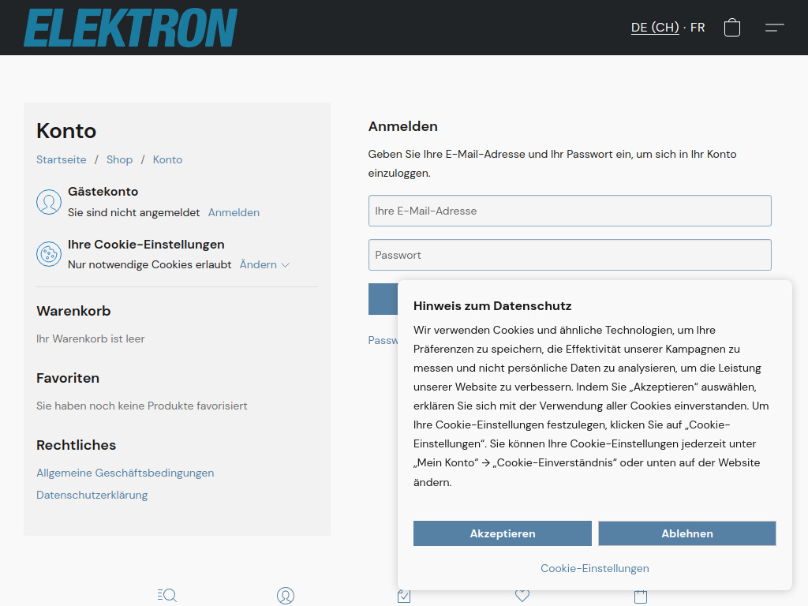Image resolution: width=808 pixels, height=606 pixels.
Task: Click the Akzeptieren button
Action: pyautogui.click(x=502, y=533)
